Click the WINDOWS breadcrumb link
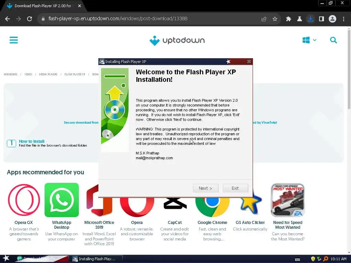Viewport: 351px width, 263px height. 11,74
